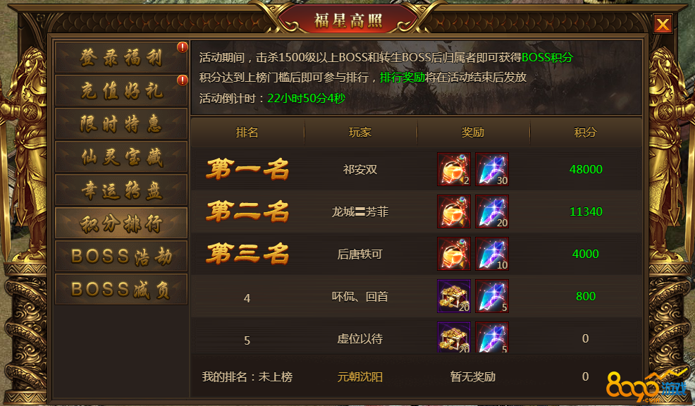The width and height of the screenshot is (695, 406).
Task: Select the 幸运转盘 tab
Action: 121,190
